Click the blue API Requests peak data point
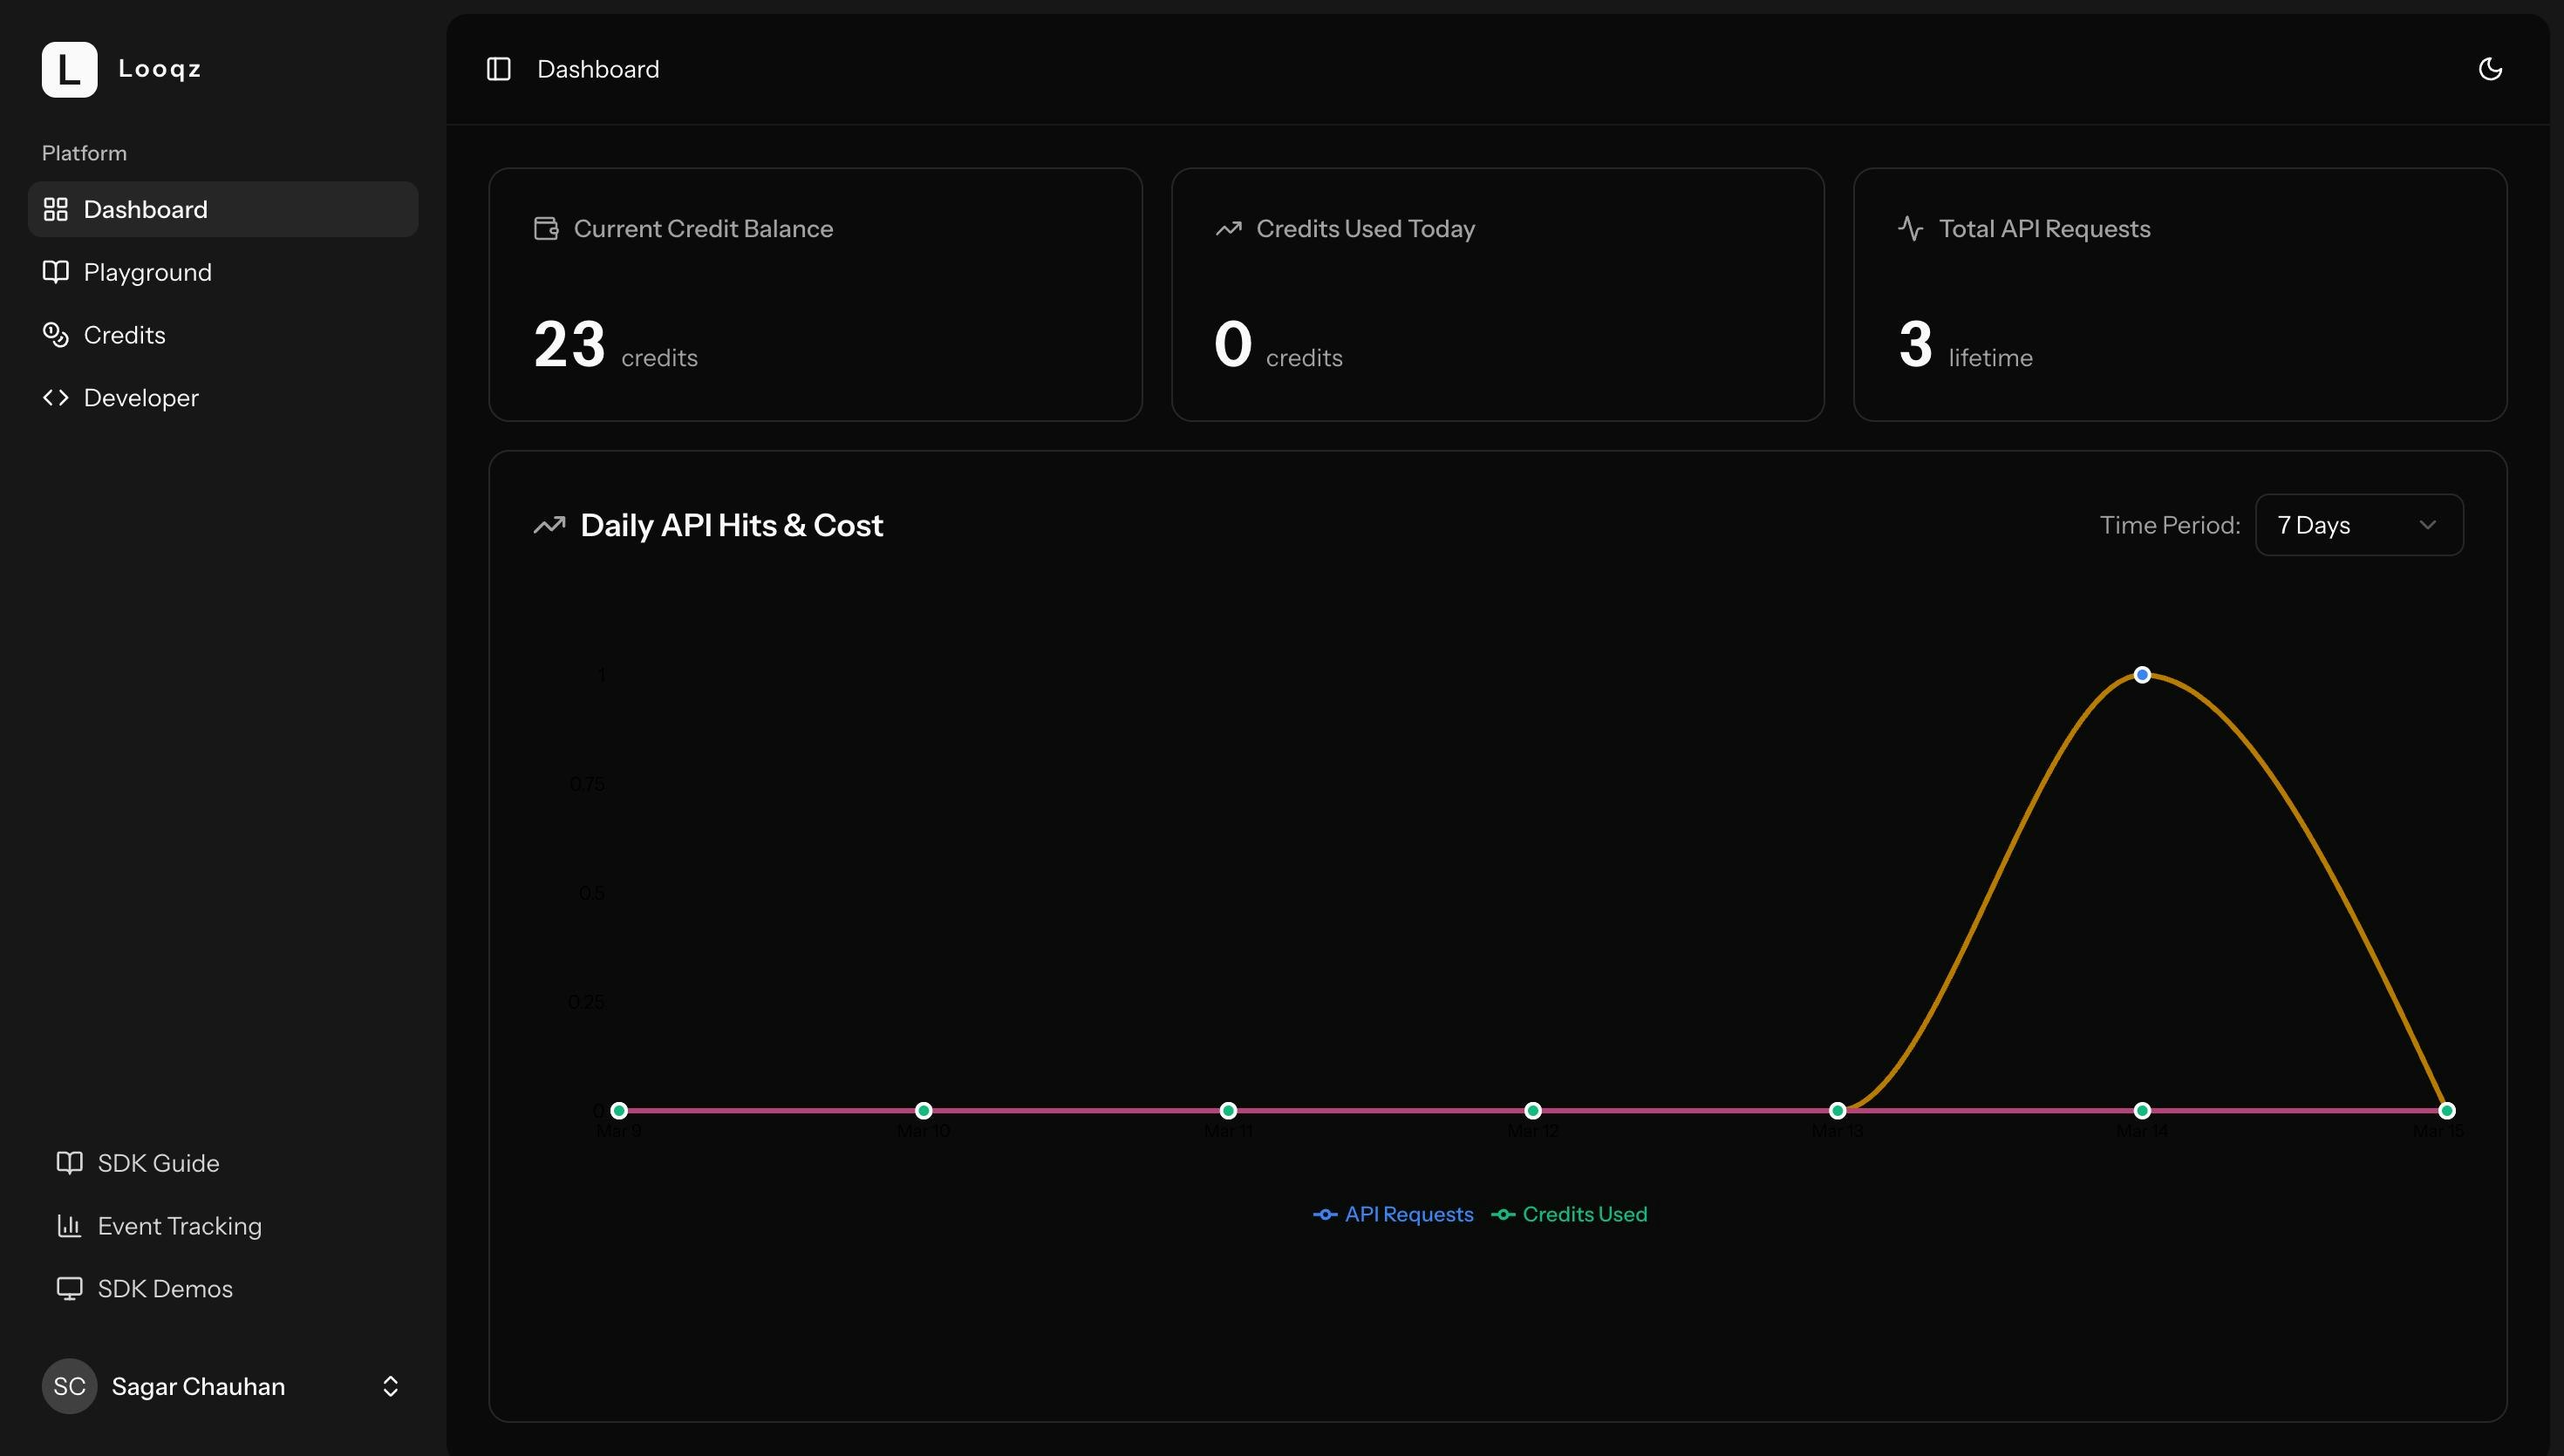The image size is (2564, 1456). click(2142, 675)
